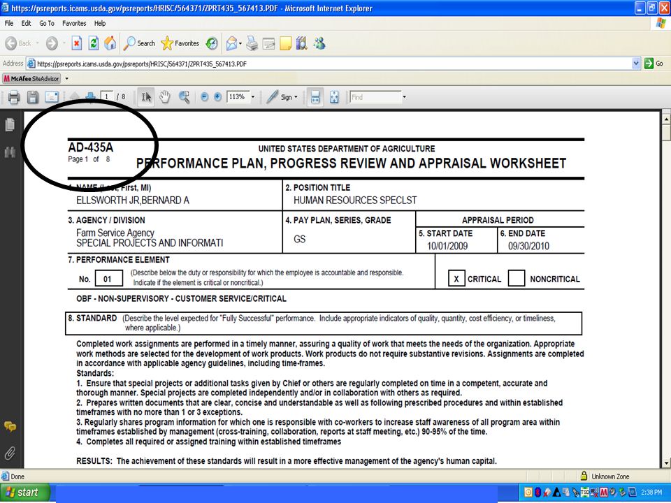Open the address bar dropdown arrow

click(x=636, y=64)
